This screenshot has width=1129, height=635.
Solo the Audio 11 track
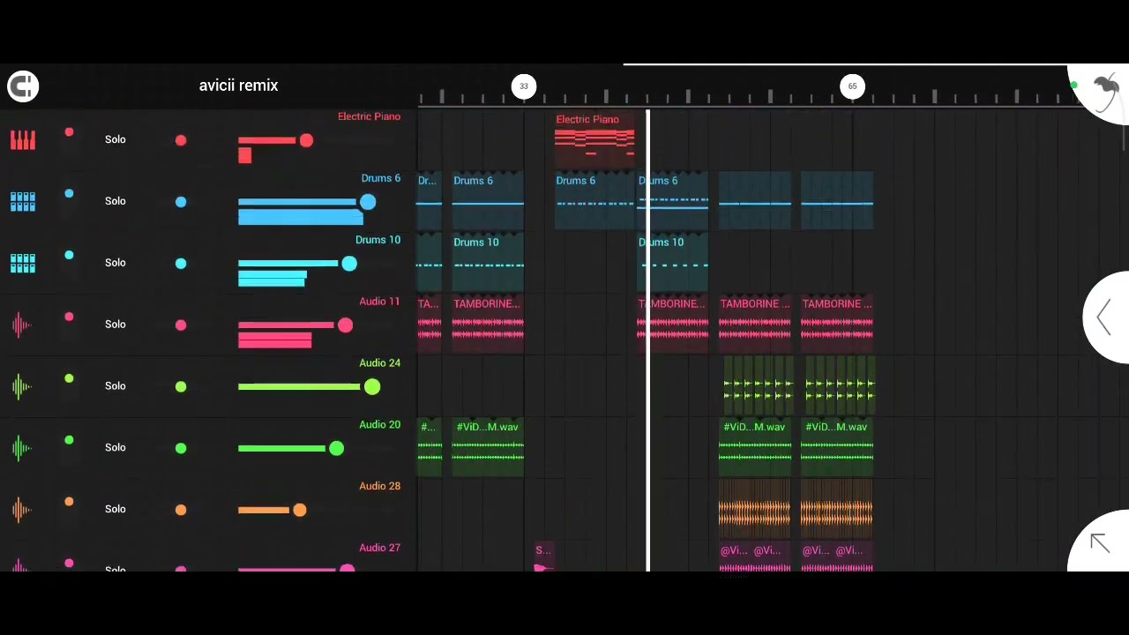tap(116, 325)
